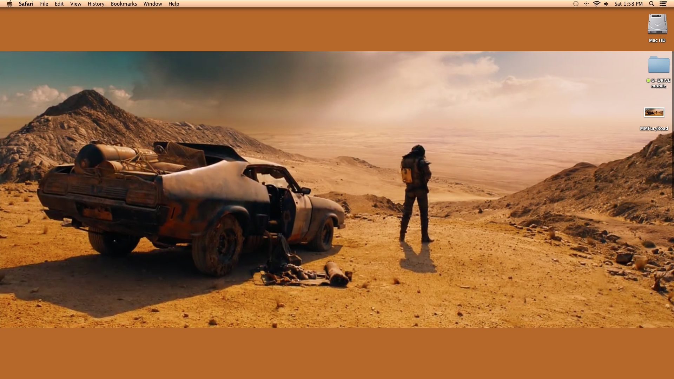674x379 pixels.
Task: Click the G-DRIVE mobile label
Action: point(658,83)
